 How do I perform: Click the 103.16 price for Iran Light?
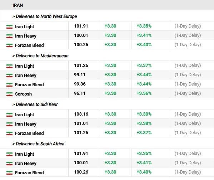point(81,114)
